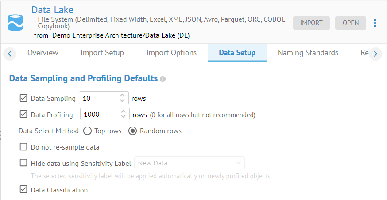Click the Data Lake file system icon

click(15, 23)
